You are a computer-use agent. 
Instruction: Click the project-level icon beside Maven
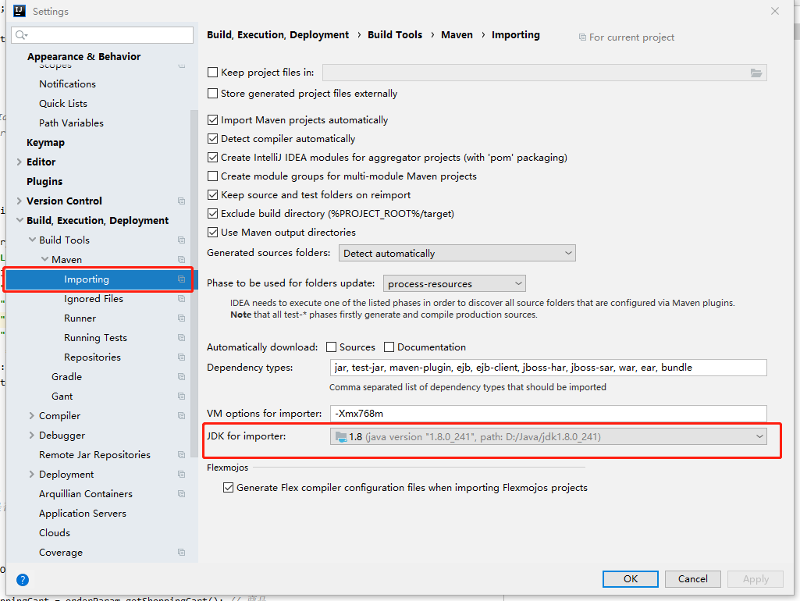[181, 260]
